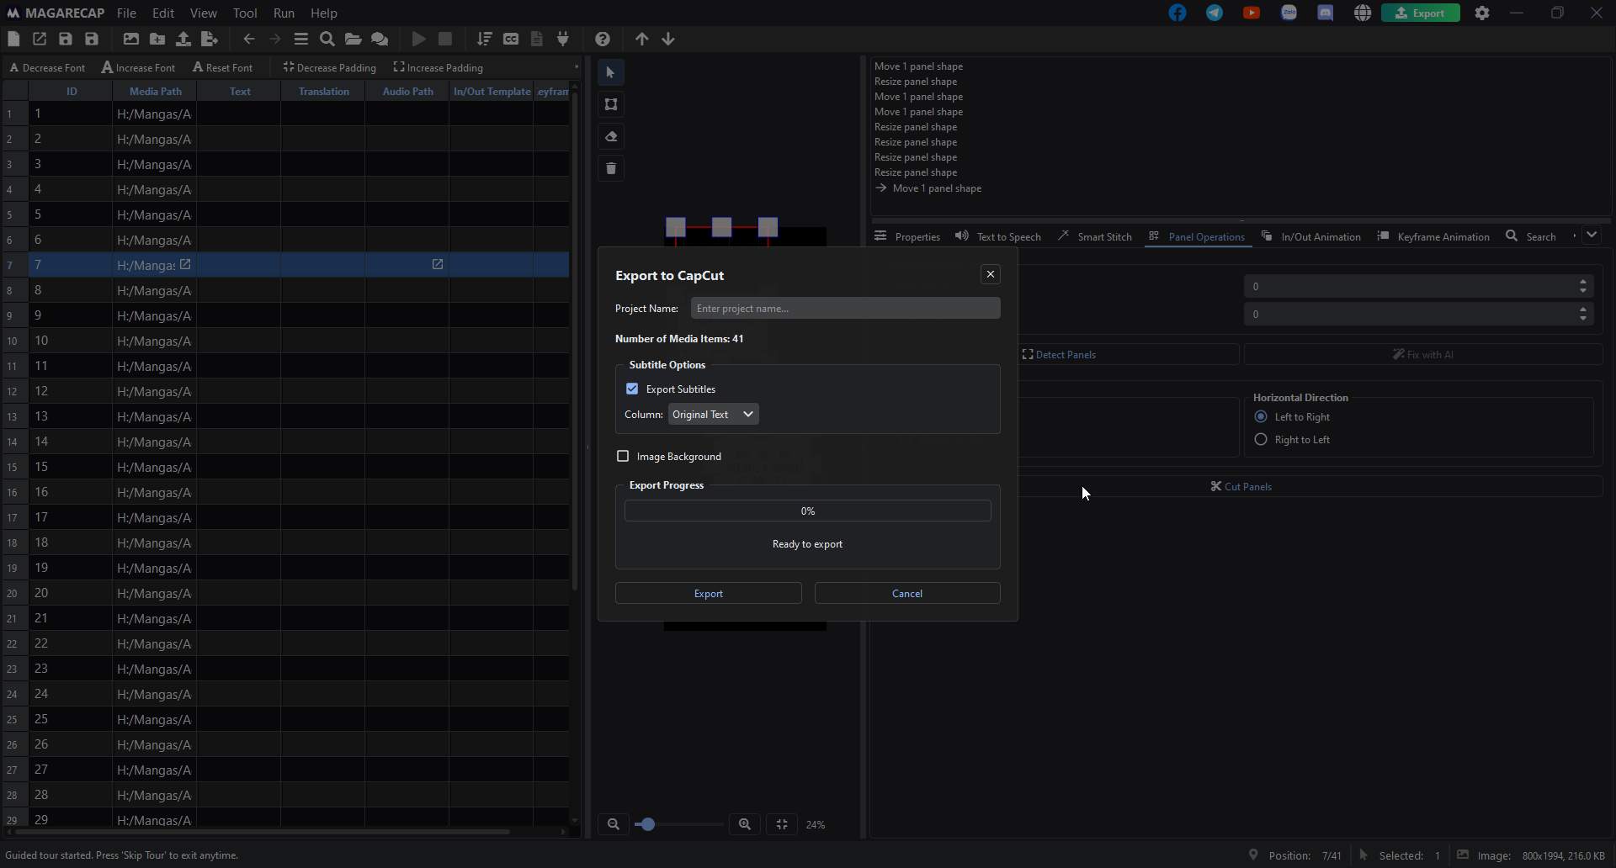The image size is (1616, 868).
Task: Click the image import icon in toolbar
Action: [x=131, y=39]
